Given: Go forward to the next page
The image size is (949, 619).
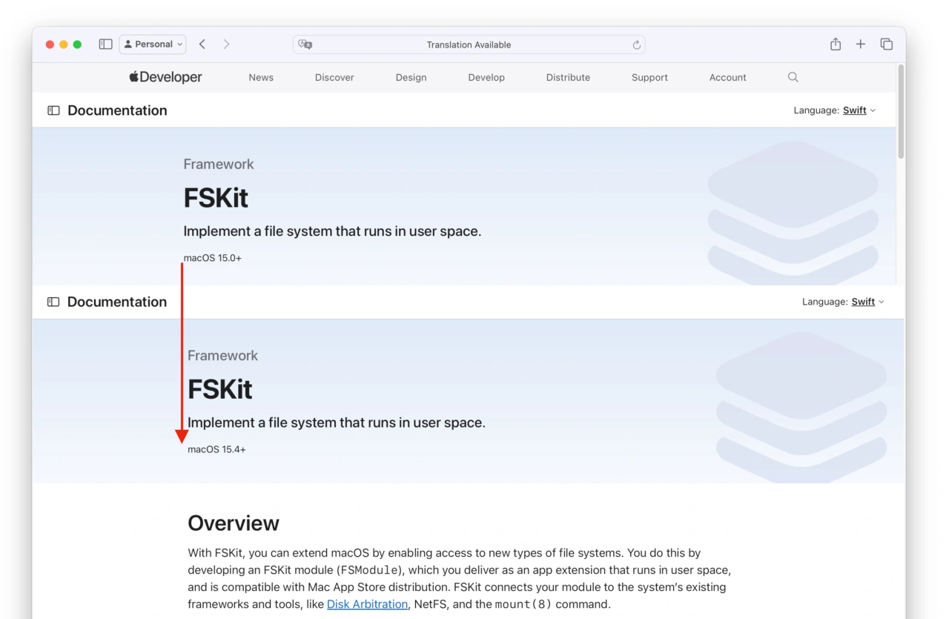Looking at the screenshot, I should point(226,44).
